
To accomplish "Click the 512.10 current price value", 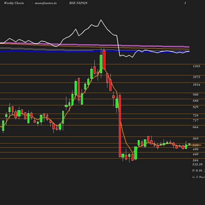I will point(197,164).
